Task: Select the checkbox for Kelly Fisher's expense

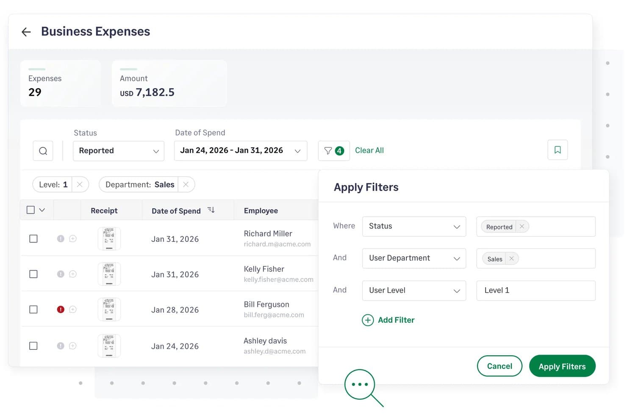Action: 33,274
